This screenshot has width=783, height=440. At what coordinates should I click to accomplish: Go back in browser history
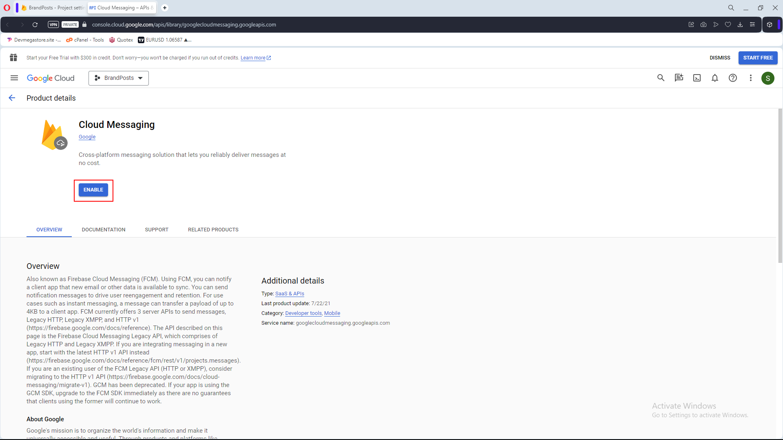8,25
